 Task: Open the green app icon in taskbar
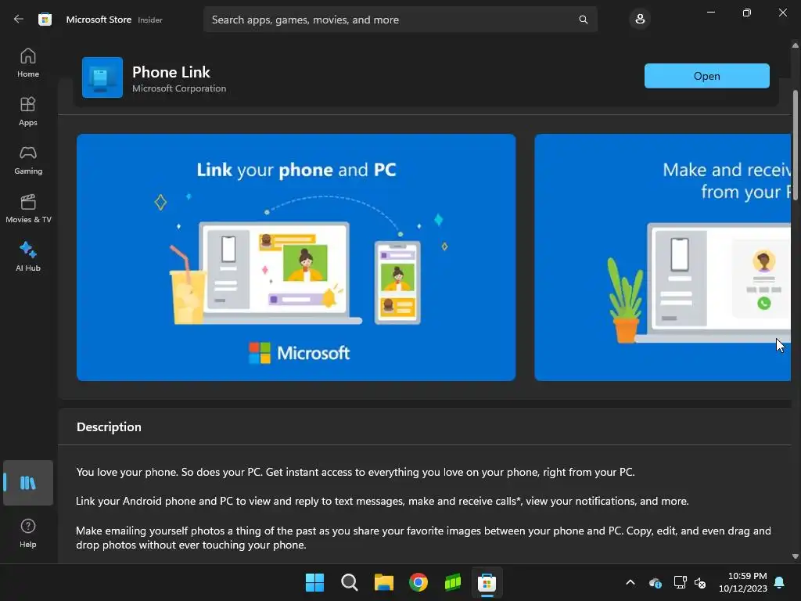click(x=453, y=582)
